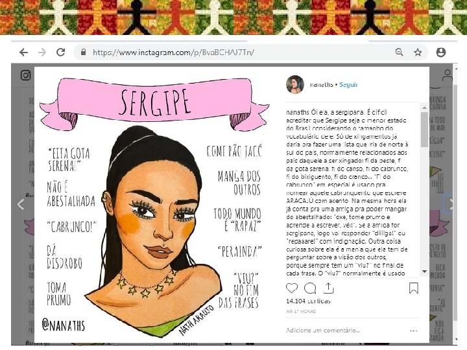Click caption scrollbar up arrow
This screenshot has width=467, height=350.
424,108
